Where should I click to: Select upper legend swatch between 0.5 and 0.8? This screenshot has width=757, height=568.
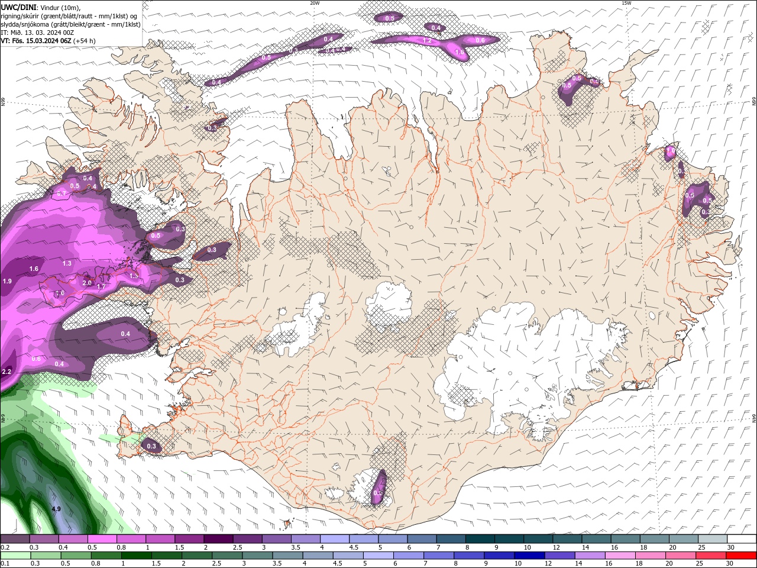tap(102, 539)
